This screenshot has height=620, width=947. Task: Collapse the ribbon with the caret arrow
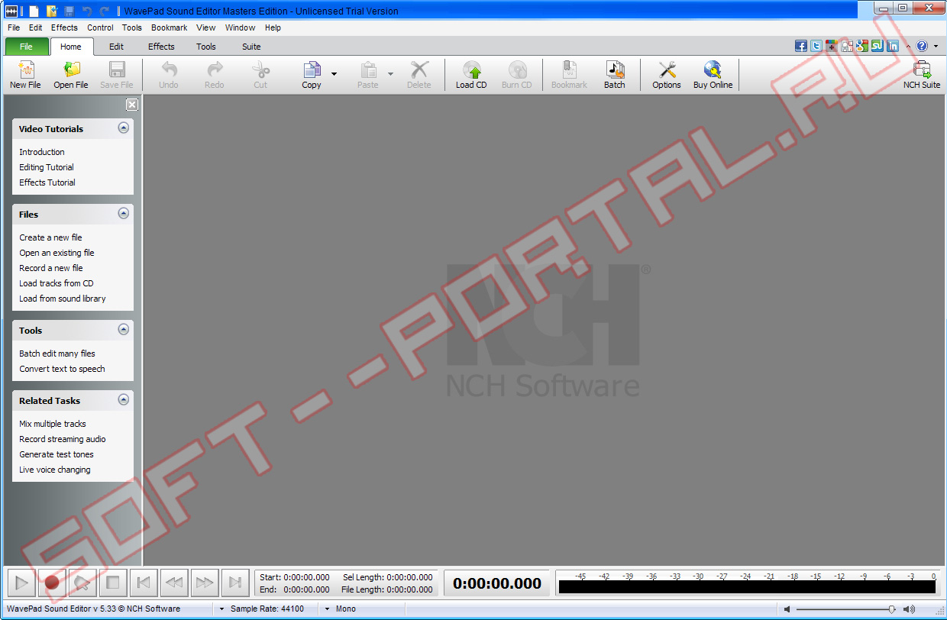point(908,46)
